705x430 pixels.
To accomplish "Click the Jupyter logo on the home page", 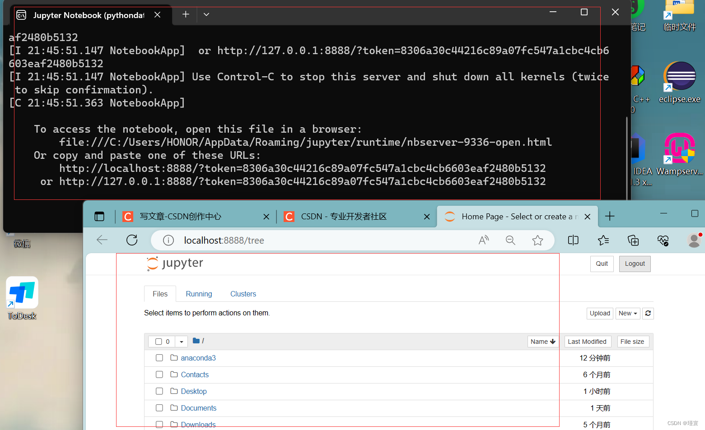I will pyautogui.click(x=174, y=263).
